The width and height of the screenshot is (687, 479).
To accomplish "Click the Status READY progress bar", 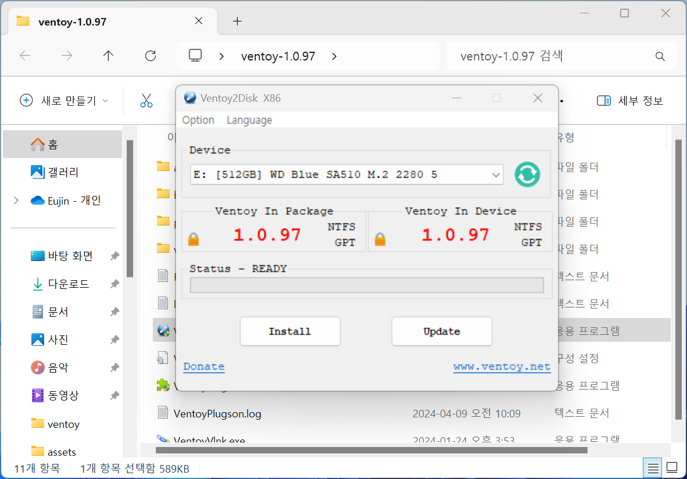I will [x=366, y=284].
